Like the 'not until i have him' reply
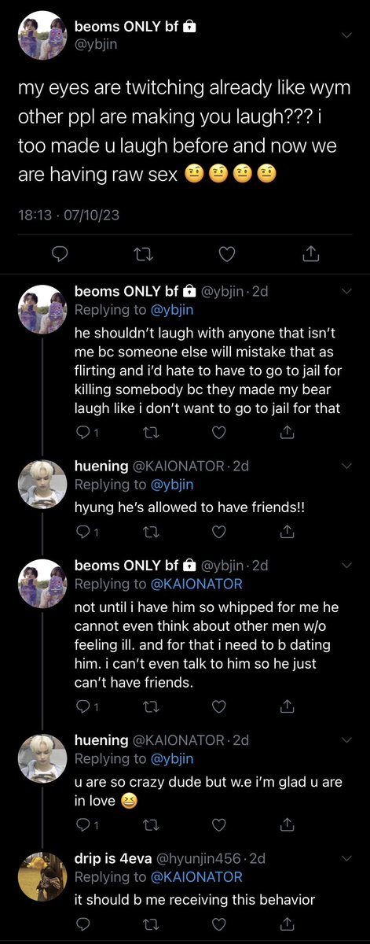 click(219, 706)
